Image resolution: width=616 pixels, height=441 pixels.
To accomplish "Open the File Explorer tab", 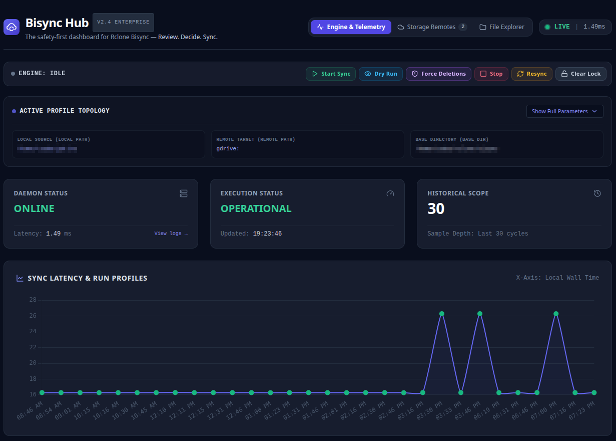I will pos(502,27).
